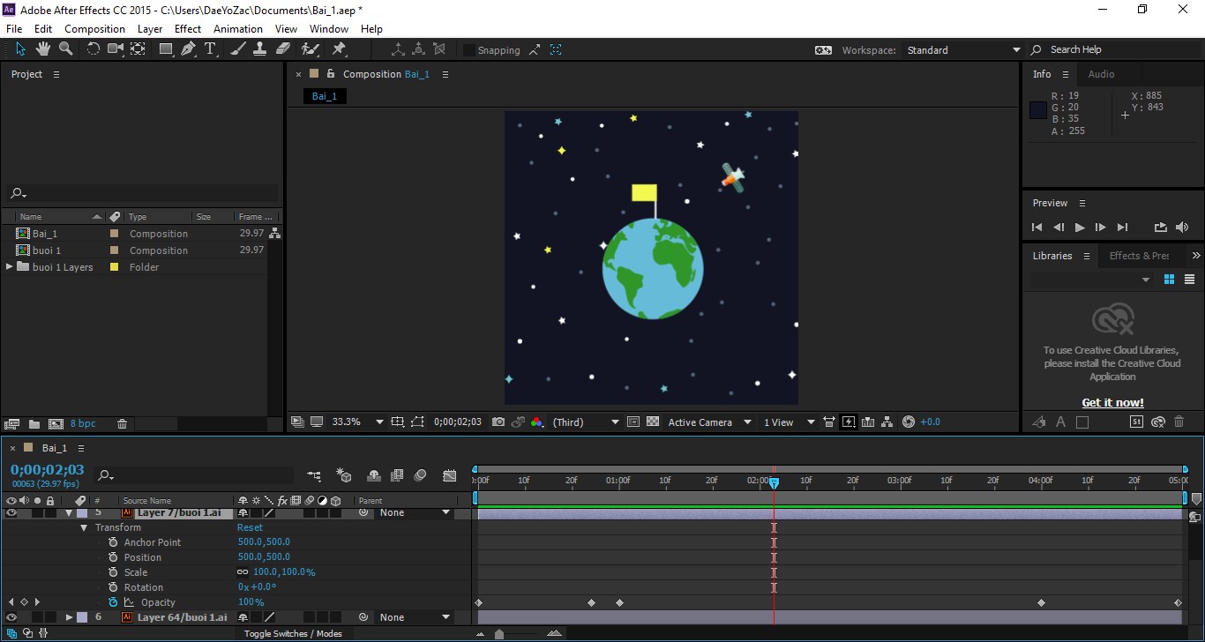The image size is (1205, 642).
Task: Select the Pan Behind anchor point tool
Action: tap(138, 49)
